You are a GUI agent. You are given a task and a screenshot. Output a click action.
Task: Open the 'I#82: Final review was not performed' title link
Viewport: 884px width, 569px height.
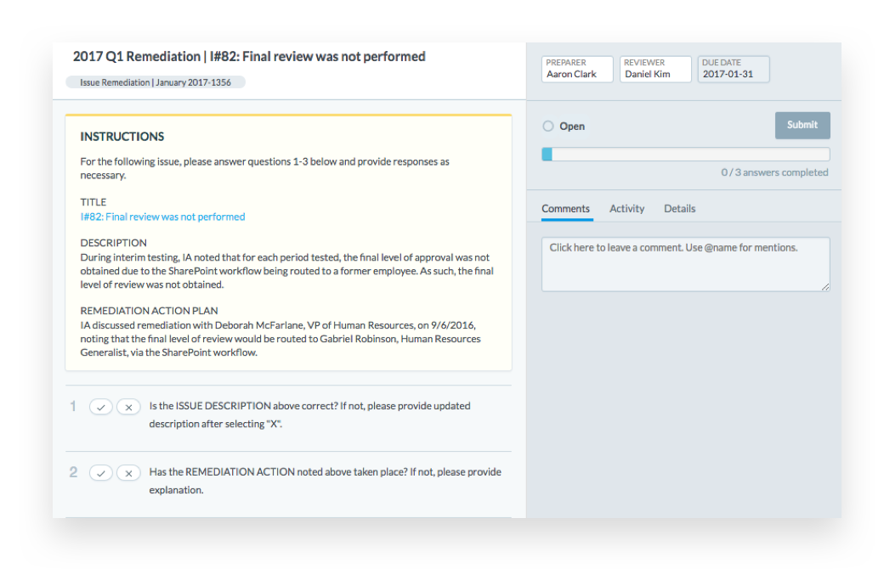pos(162,217)
